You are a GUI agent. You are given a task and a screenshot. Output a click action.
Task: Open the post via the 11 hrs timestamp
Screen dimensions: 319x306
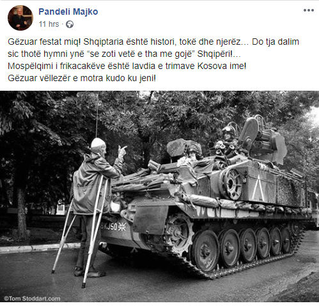[x=49, y=24]
